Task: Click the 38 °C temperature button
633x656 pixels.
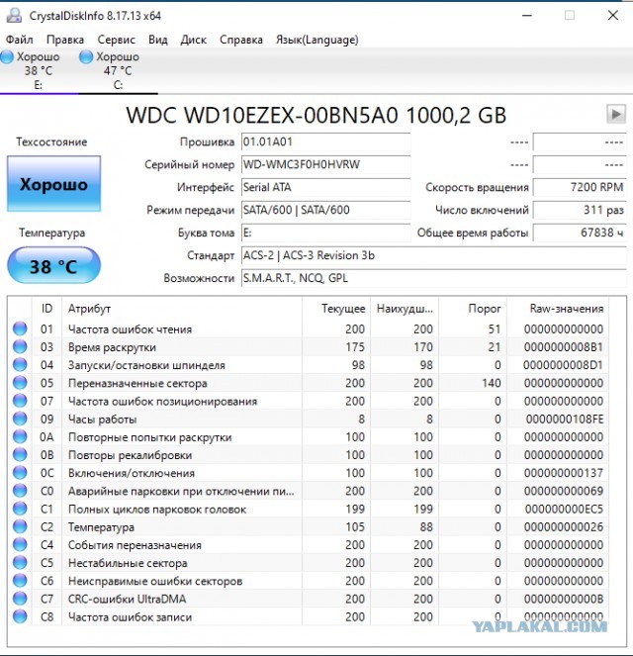Action: point(53,265)
